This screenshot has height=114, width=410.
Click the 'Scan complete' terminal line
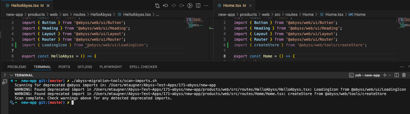click(93, 98)
